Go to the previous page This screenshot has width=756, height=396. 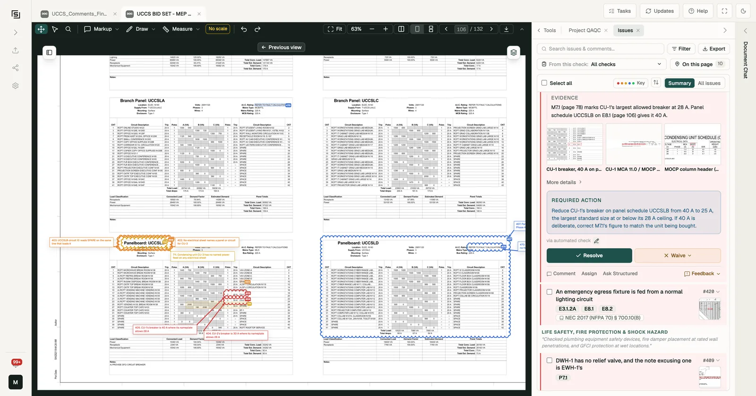(x=446, y=29)
